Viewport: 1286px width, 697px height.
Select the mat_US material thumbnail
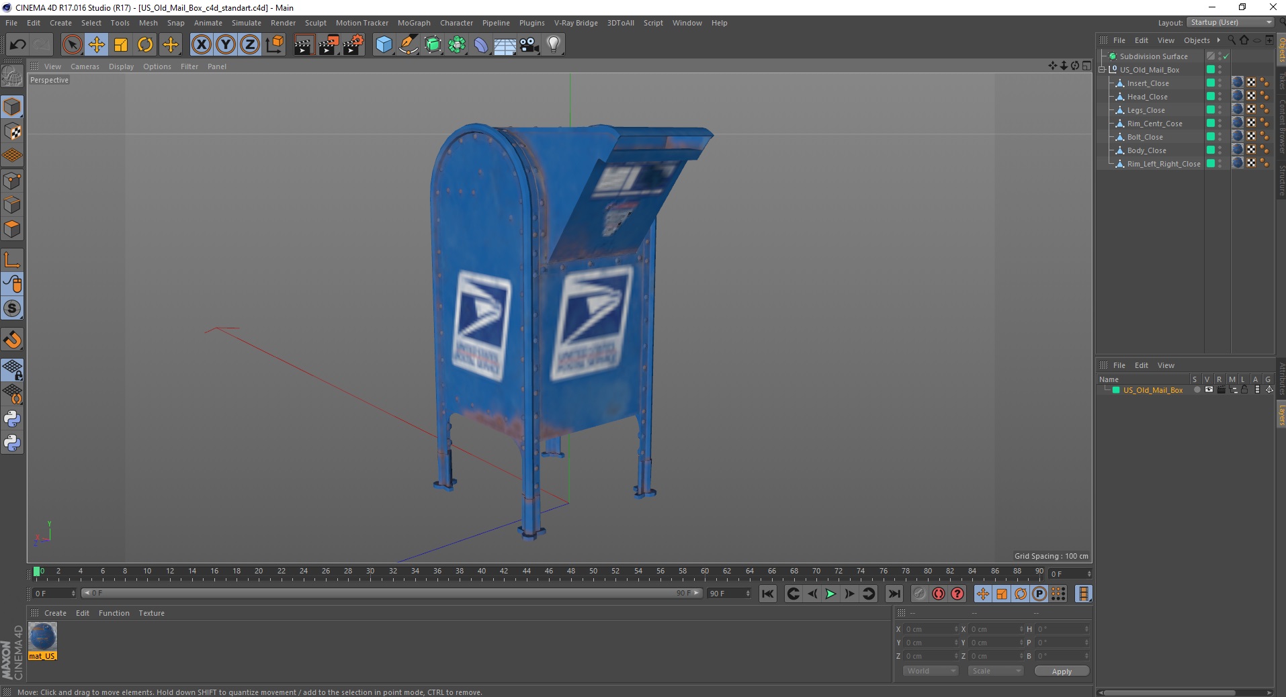click(x=42, y=637)
